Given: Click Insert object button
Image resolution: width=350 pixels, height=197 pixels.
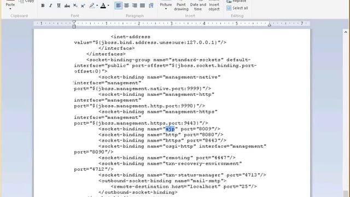Looking at the screenshot, I should [x=214, y=6].
